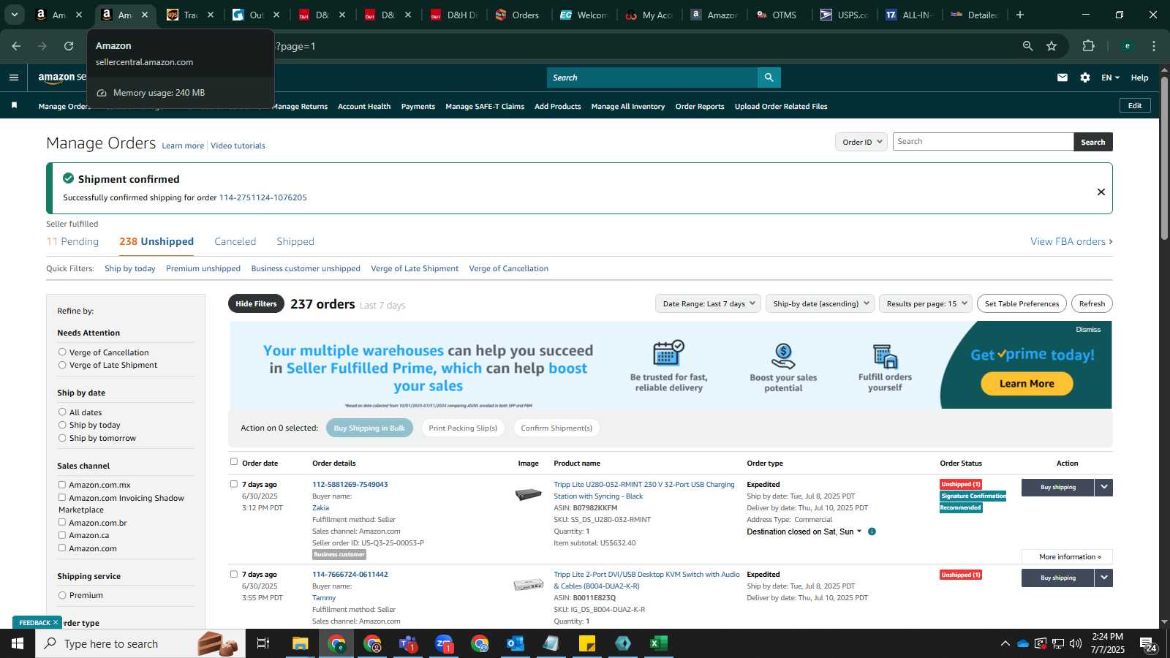Open the Seller Central hamburger menu
The height and width of the screenshot is (658, 1170).
pos(14,77)
